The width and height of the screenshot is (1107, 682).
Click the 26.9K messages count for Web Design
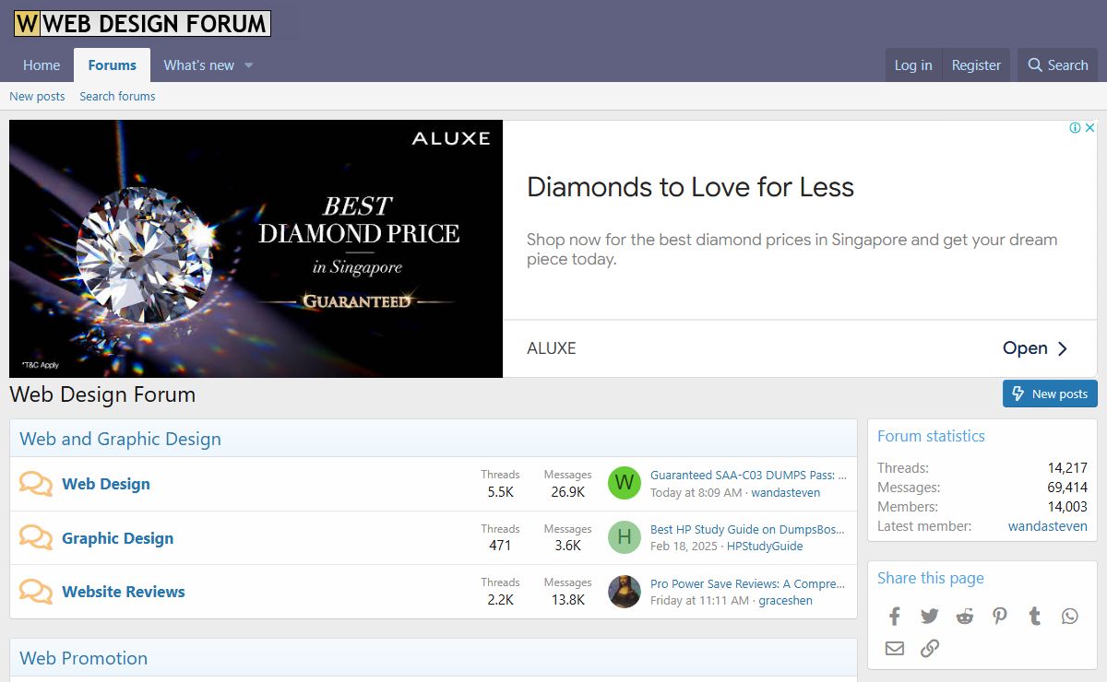coord(567,492)
